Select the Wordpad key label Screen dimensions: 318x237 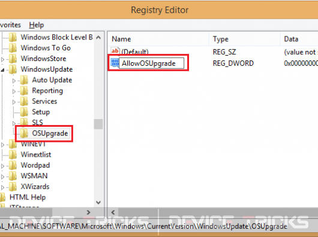coord(35,165)
